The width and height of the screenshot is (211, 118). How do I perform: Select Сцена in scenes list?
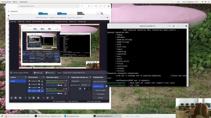click(18, 81)
